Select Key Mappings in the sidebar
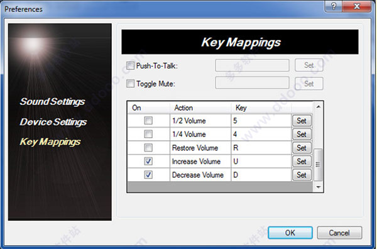The width and height of the screenshot is (377, 249). [50, 141]
